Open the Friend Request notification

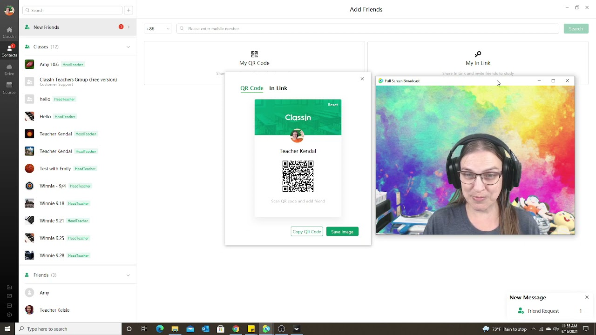pos(549,311)
